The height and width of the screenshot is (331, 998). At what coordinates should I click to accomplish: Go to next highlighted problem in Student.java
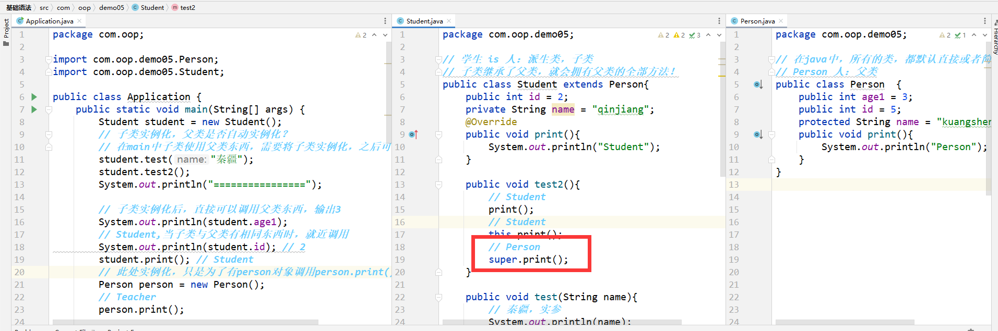(x=719, y=35)
